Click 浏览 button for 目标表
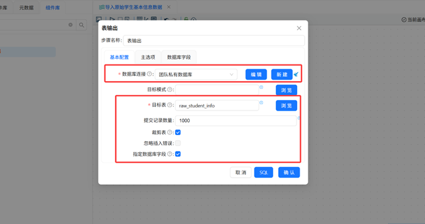The height and width of the screenshot is (224, 425). pos(286,106)
